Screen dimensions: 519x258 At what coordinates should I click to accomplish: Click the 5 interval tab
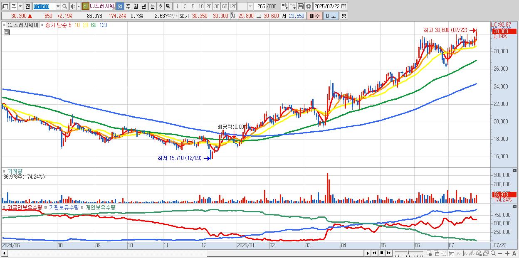point(193,7)
